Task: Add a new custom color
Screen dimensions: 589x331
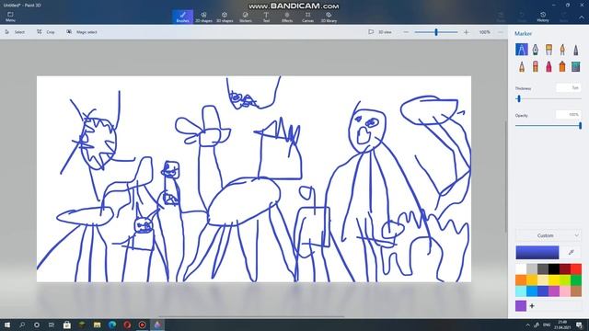Action: coord(532,306)
